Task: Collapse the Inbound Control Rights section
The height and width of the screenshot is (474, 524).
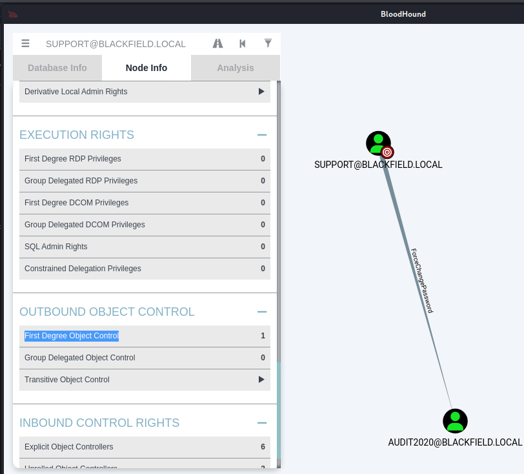Action: pyautogui.click(x=262, y=423)
